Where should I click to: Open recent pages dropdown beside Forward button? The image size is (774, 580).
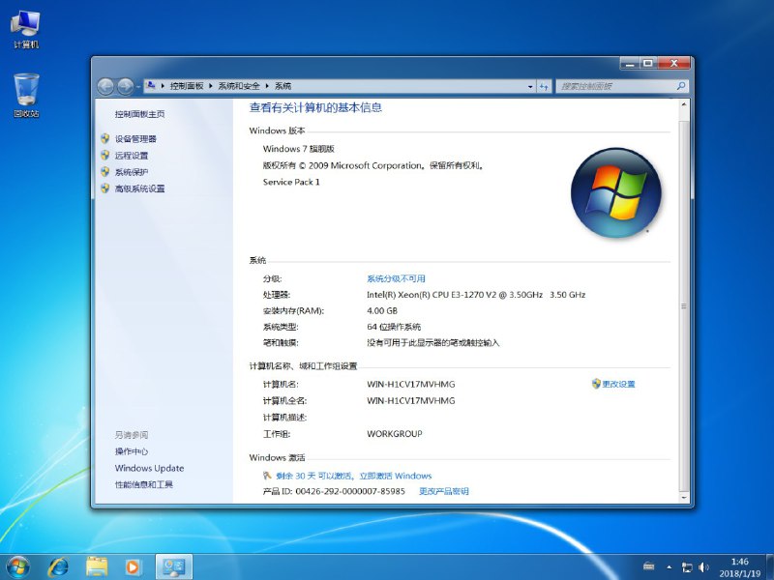tap(138, 87)
